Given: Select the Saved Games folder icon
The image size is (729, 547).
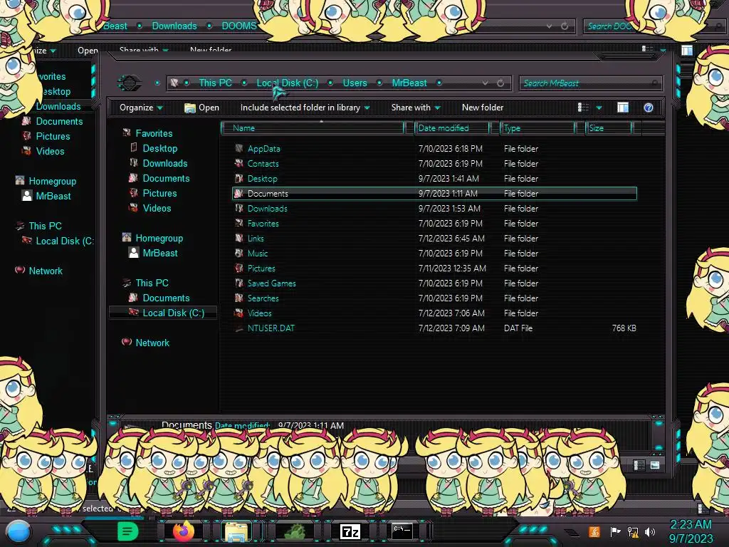Looking at the screenshot, I should [239, 283].
